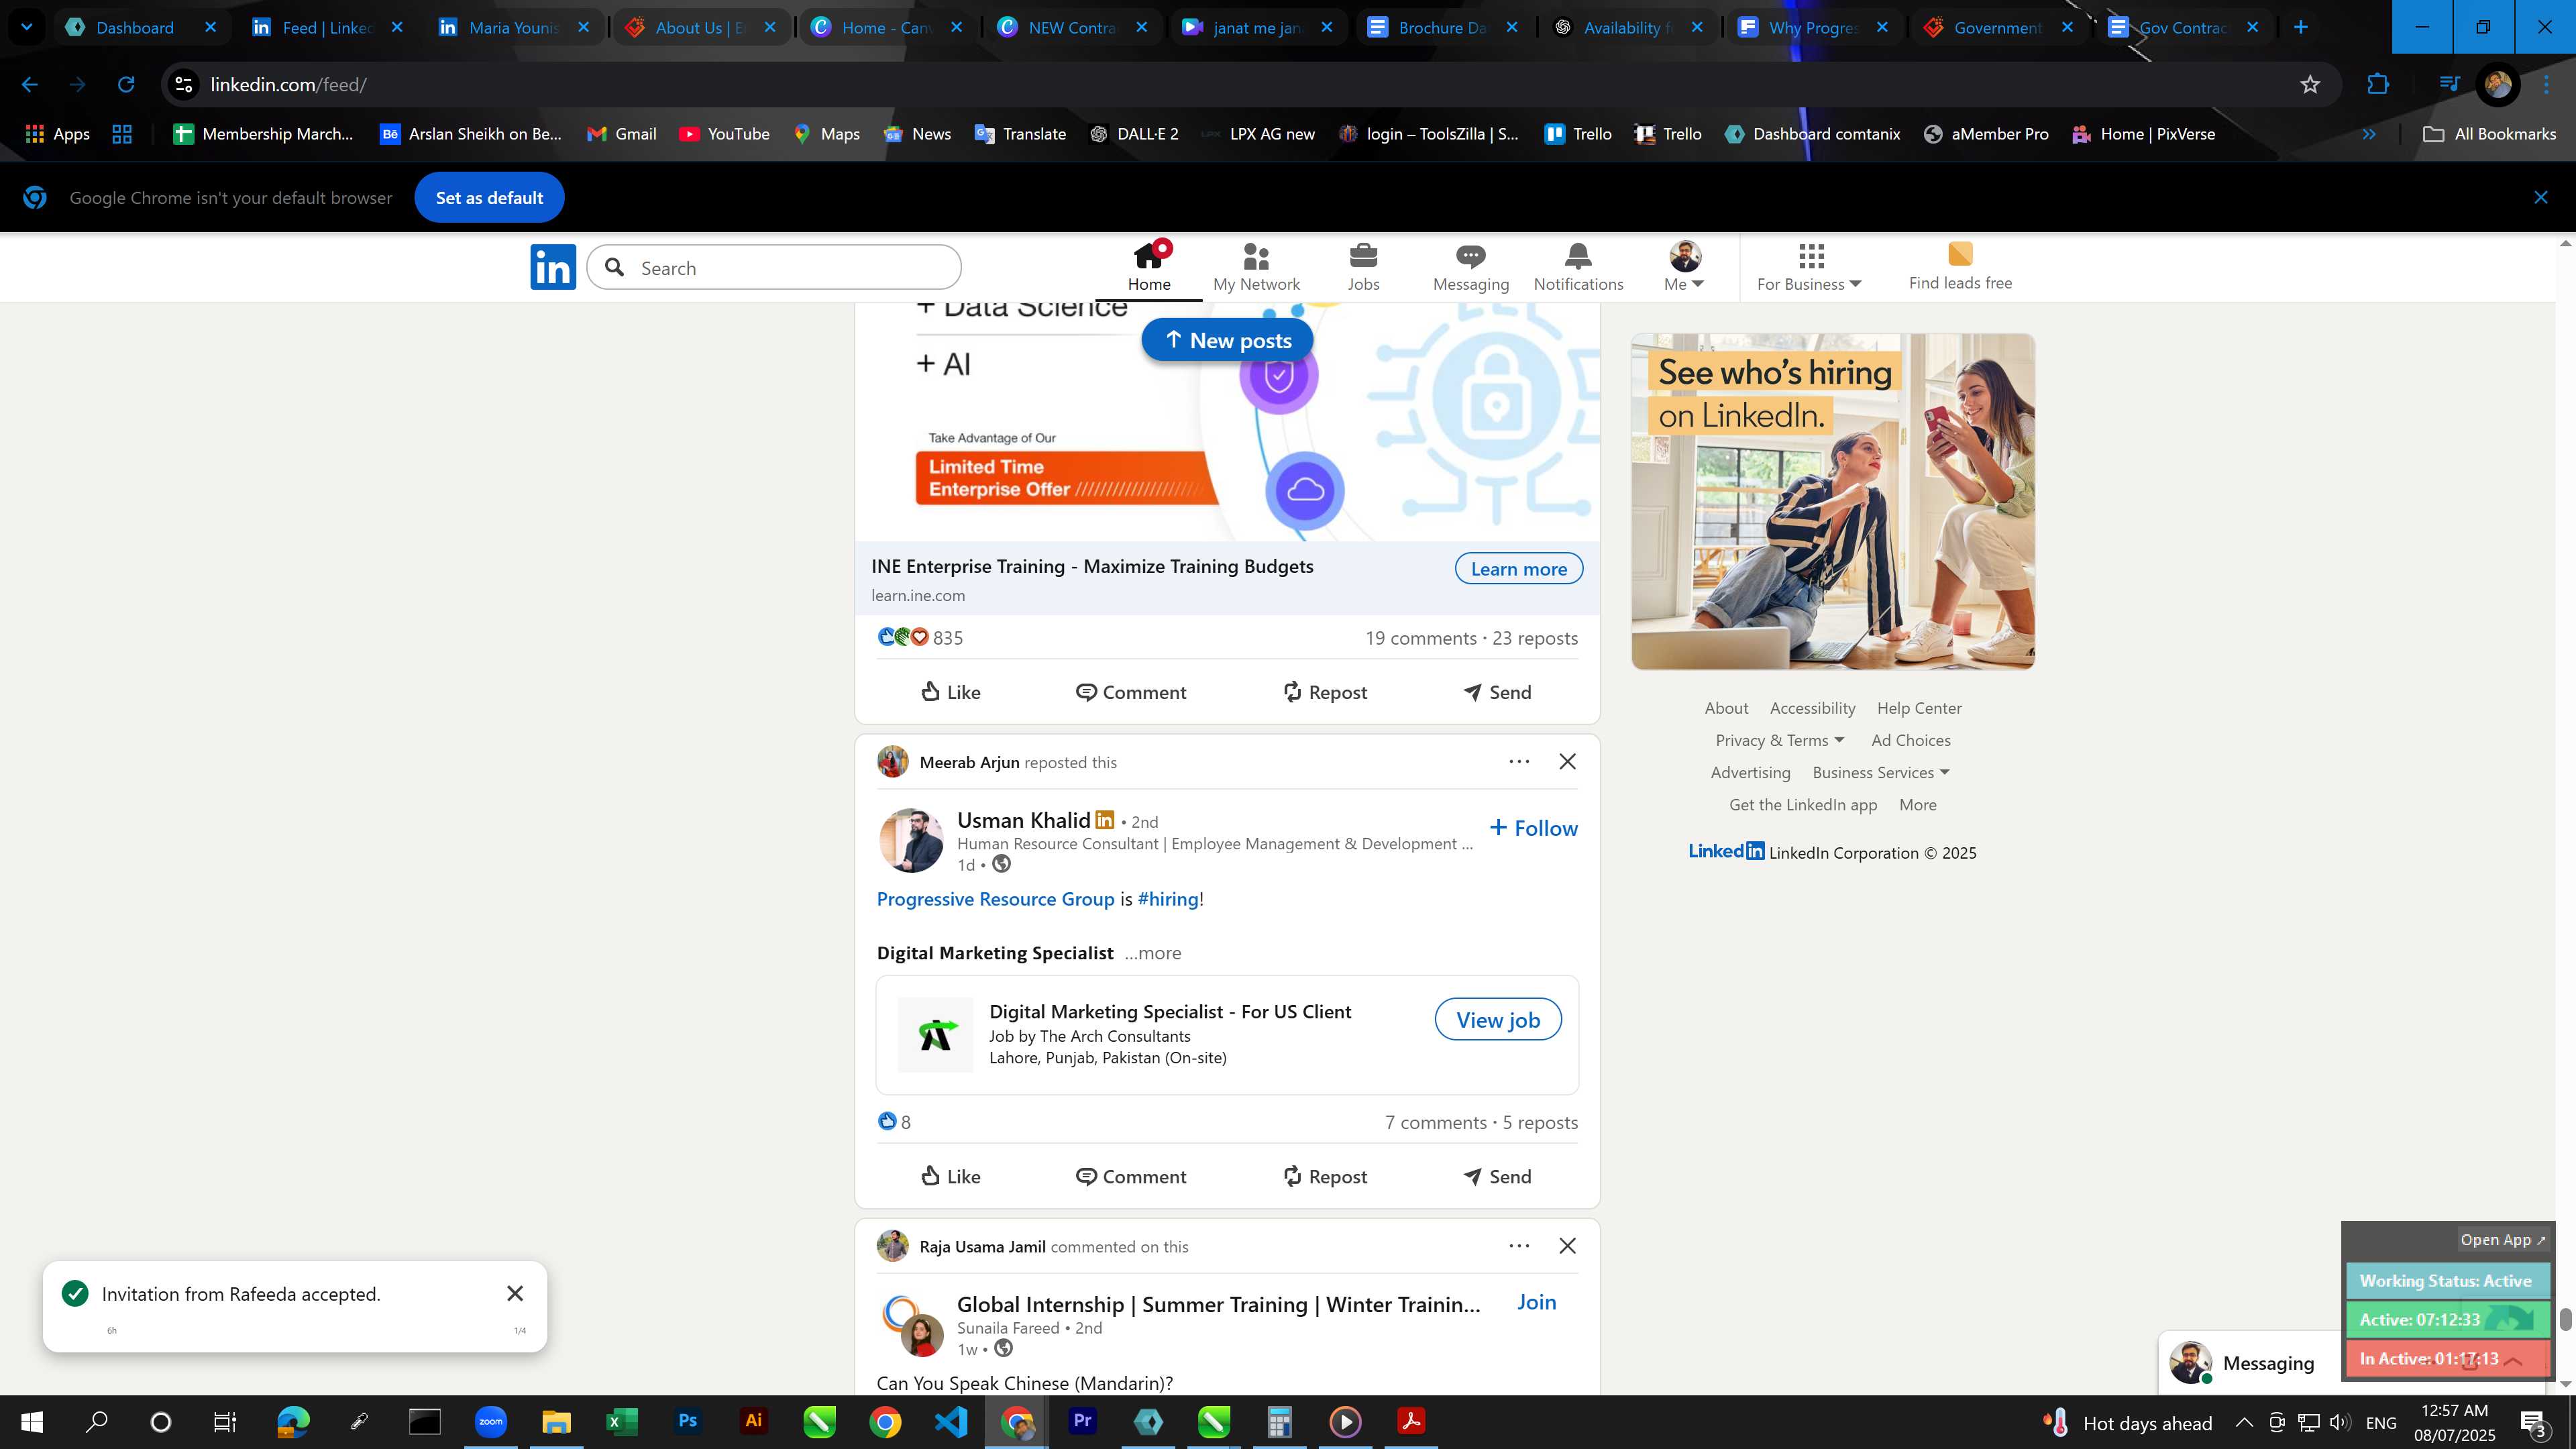Image resolution: width=2576 pixels, height=1449 pixels.
Task: Open the Accessibility footer link
Action: [1812, 708]
